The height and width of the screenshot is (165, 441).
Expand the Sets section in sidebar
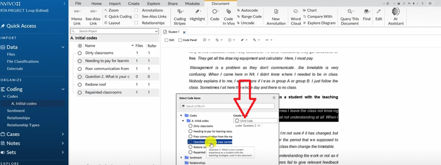tap(63, 153)
